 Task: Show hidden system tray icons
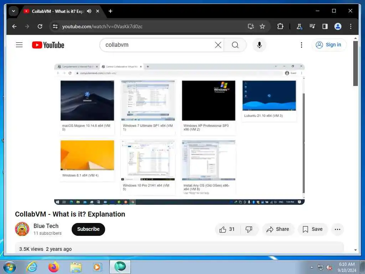312,267
